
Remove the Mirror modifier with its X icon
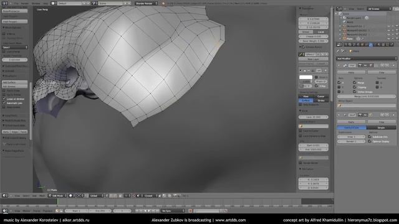point(393,65)
